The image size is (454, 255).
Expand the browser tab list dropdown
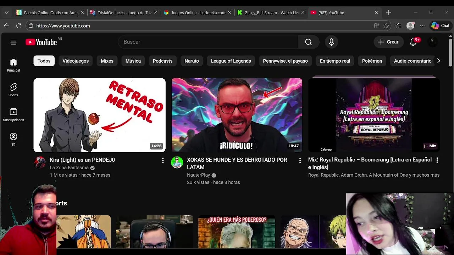pos(6,12)
